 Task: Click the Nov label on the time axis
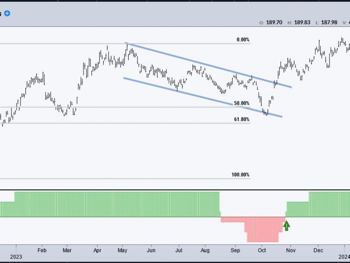pyautogui.click(x=290, y=250)
